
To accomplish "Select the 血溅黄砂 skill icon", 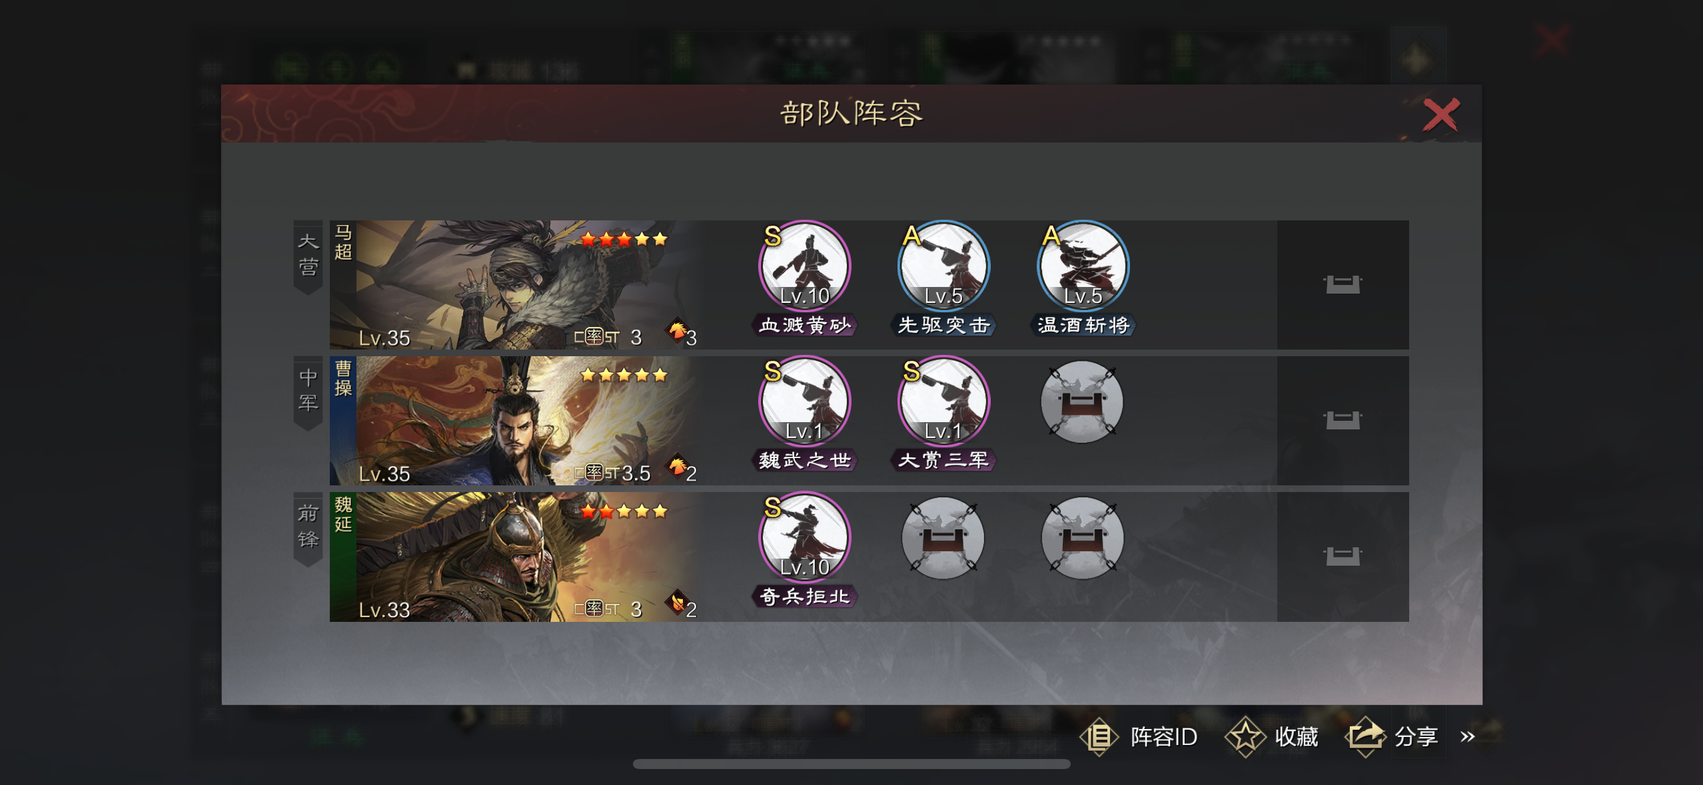I will 805,266.
